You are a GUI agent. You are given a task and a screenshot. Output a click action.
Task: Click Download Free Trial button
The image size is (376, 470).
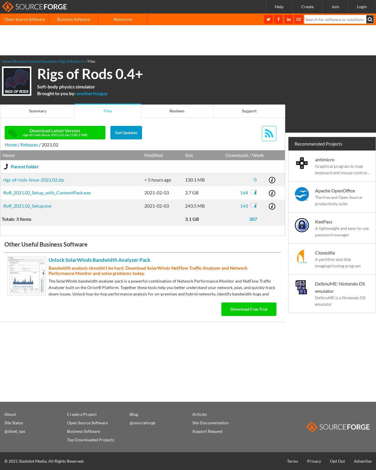pos(249,309)
